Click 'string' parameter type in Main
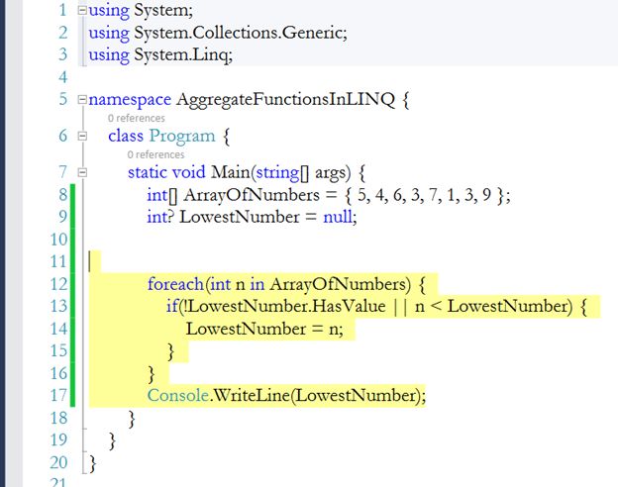Screen dimensions: 618x487 277,173
